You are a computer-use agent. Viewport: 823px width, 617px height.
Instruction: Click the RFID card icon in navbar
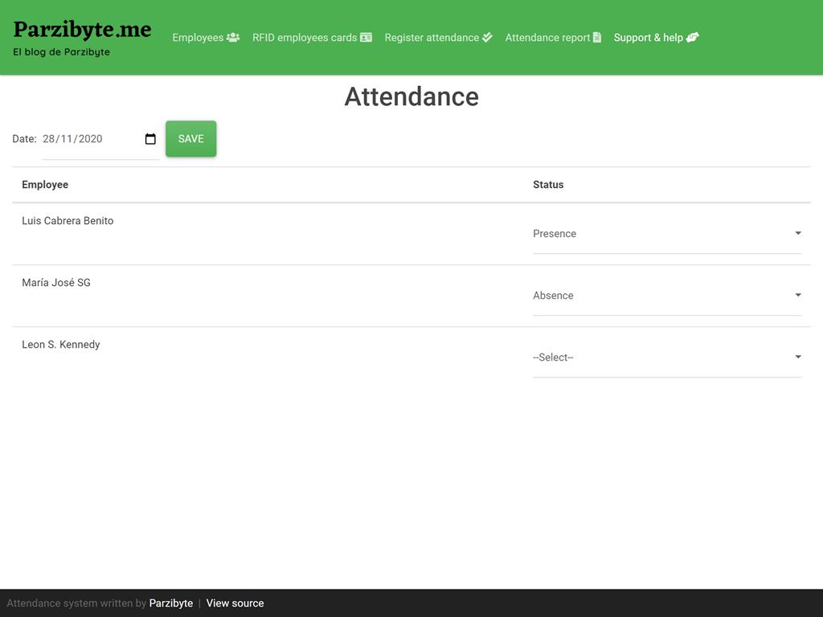366,37
